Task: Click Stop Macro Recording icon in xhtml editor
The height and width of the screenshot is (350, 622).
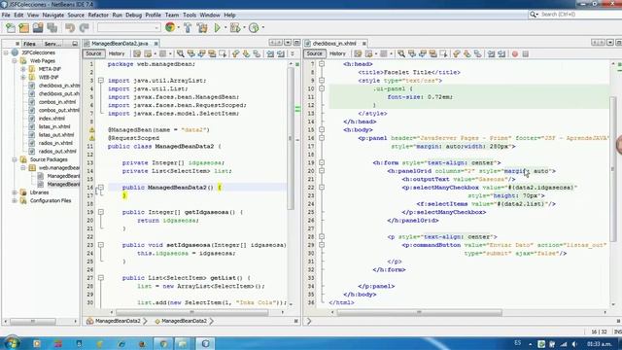Action: (526, 53)
